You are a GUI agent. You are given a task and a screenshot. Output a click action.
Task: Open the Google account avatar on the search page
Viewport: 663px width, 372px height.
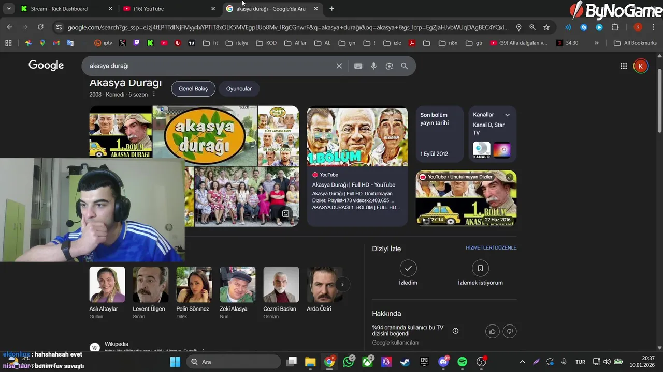641,66
